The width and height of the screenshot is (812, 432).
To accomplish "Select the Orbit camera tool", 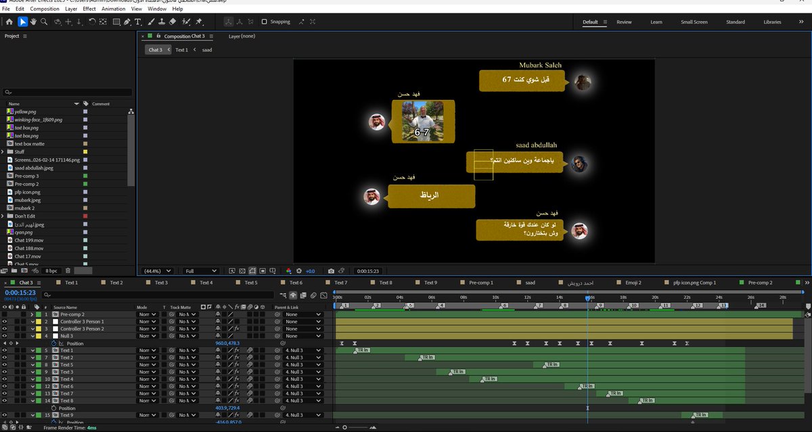I will (x=58, y=22).
